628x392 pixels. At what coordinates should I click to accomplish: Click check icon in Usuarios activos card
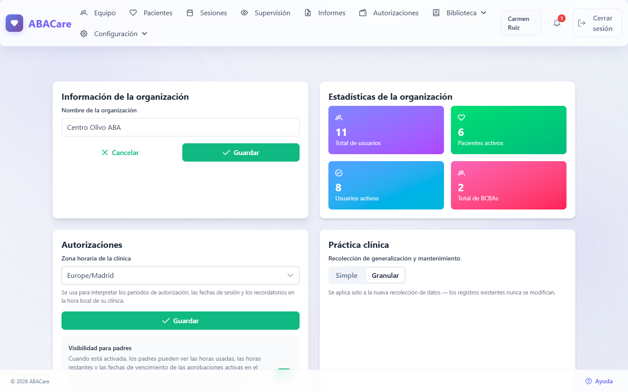339,173
